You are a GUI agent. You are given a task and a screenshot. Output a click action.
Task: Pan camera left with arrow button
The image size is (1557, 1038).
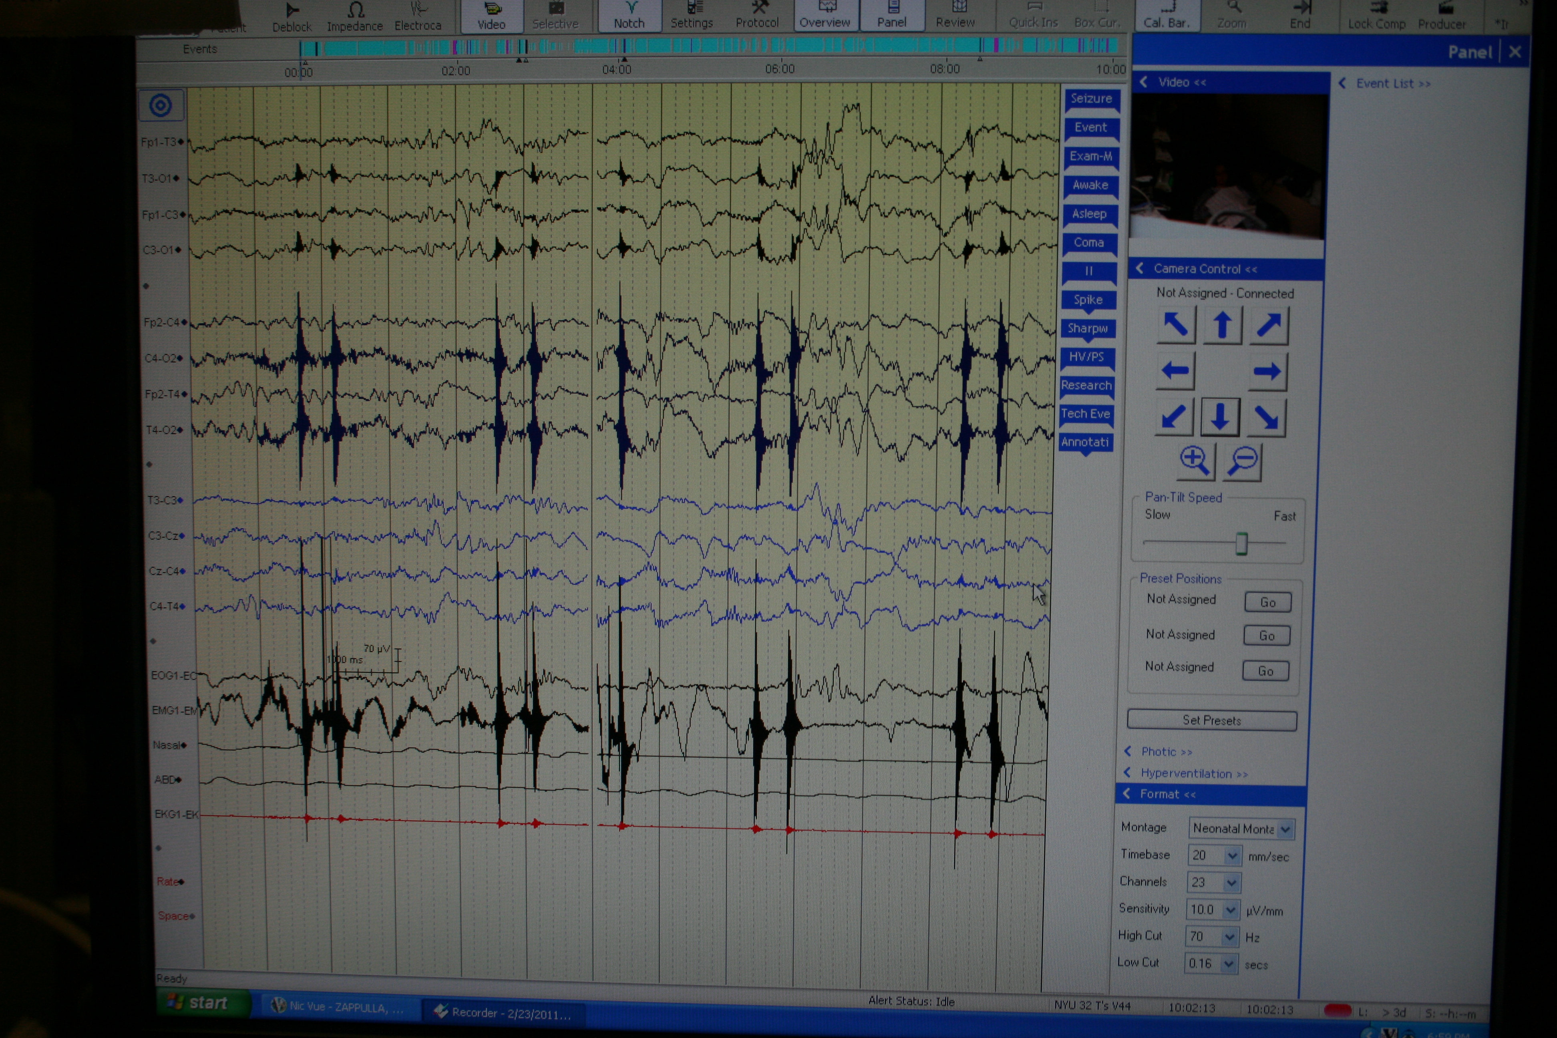click(1175, 371)
